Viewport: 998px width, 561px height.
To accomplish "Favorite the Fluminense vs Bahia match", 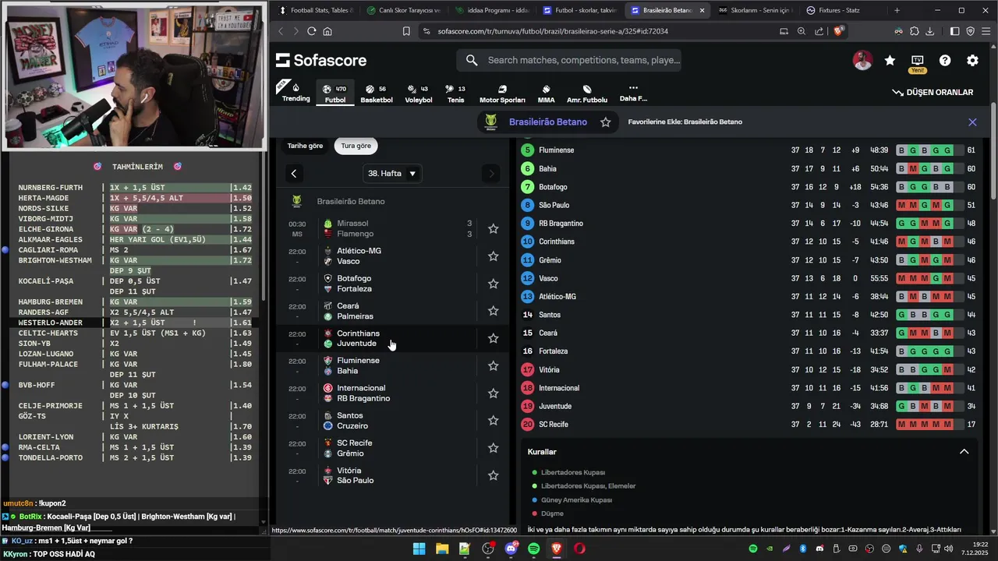I will [493, 365].
